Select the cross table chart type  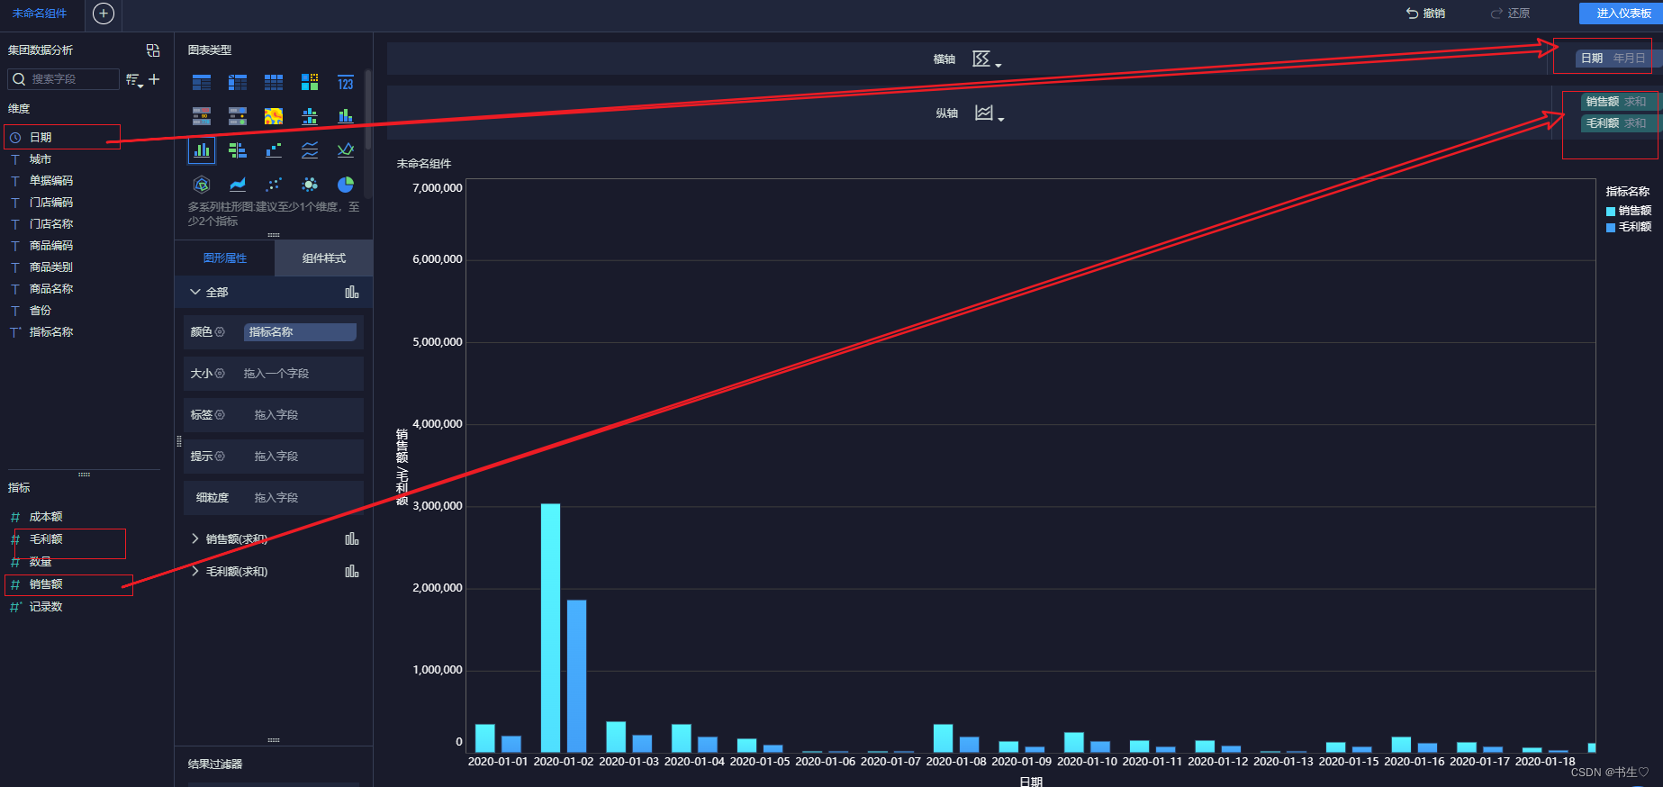coord(238,83)
